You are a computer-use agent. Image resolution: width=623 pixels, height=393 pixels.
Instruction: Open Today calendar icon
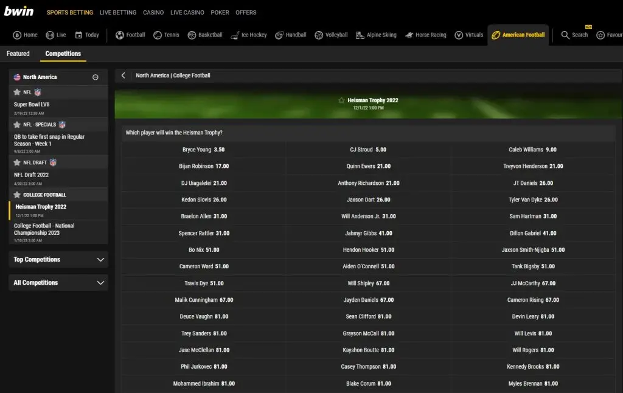tap(78, 35)
